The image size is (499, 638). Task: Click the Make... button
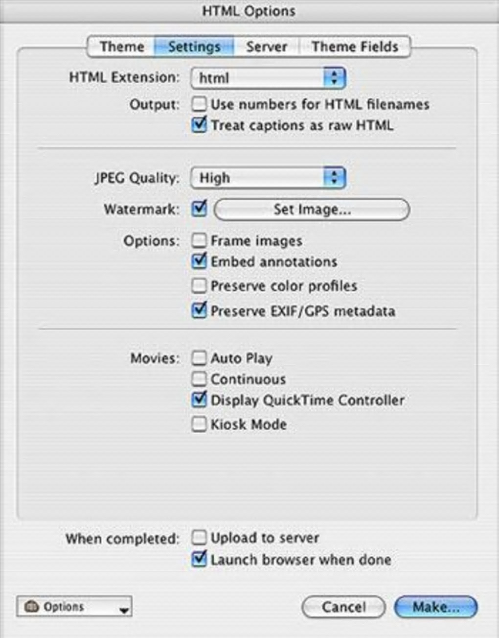(x=435, y=607)
